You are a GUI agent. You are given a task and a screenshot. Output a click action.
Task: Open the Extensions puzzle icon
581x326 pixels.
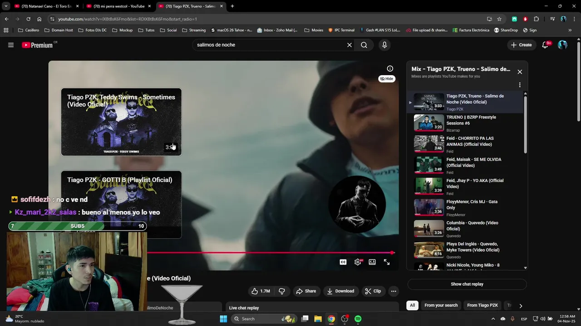(x=537, y=19)
